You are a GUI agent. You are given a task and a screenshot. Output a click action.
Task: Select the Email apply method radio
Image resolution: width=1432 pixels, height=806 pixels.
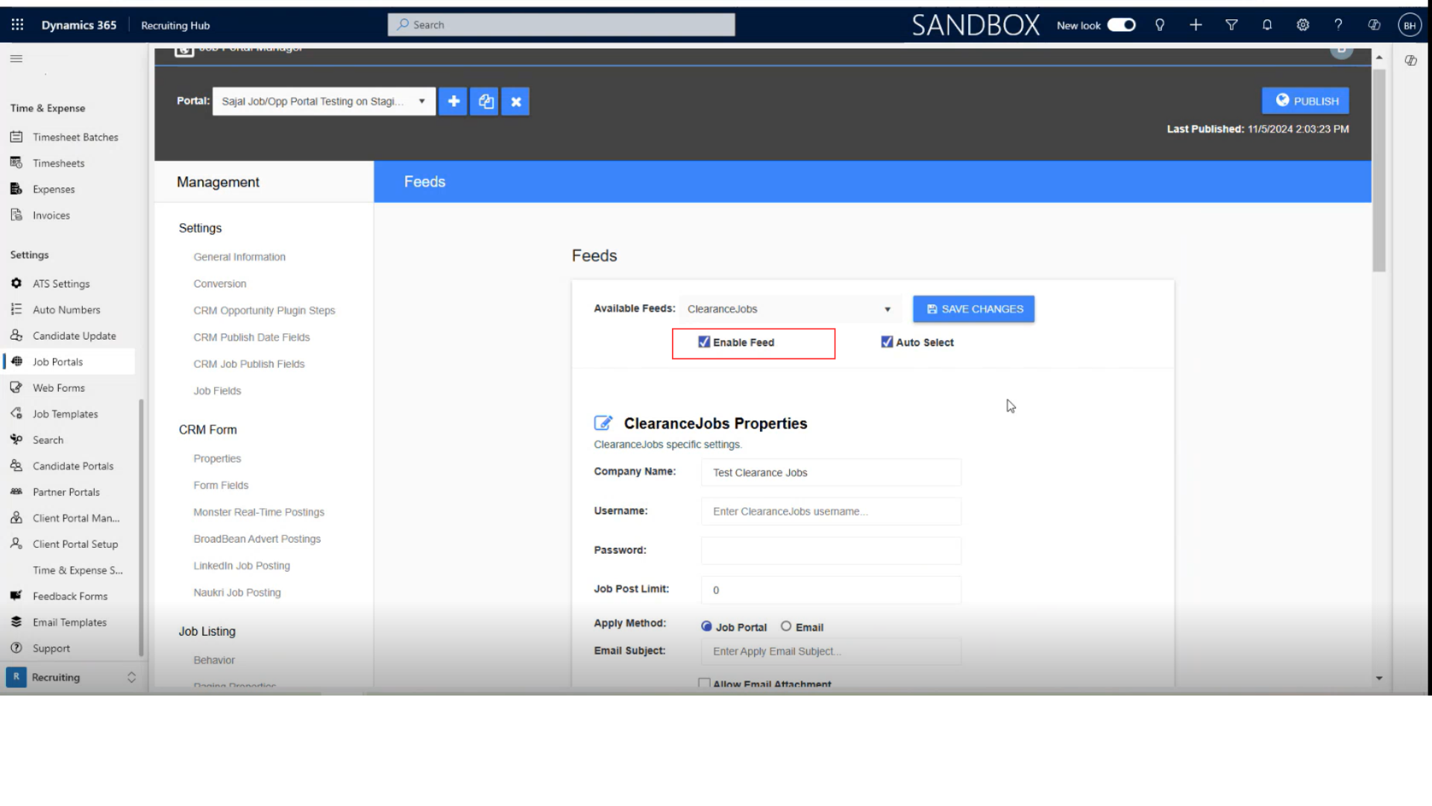[786, 626]
